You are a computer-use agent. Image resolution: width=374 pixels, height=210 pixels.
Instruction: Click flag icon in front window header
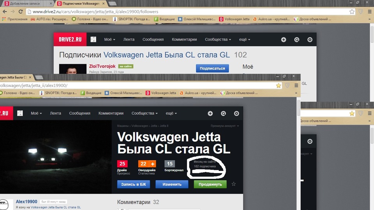click(20, 113)
